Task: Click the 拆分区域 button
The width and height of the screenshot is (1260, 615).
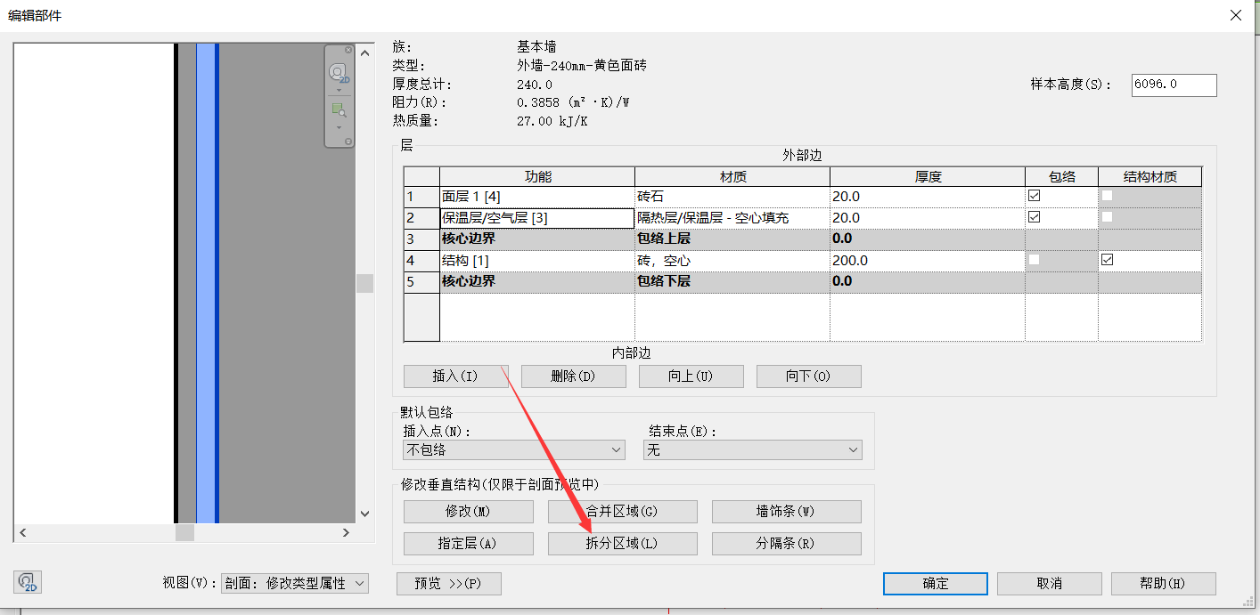Action: point(622,544)
